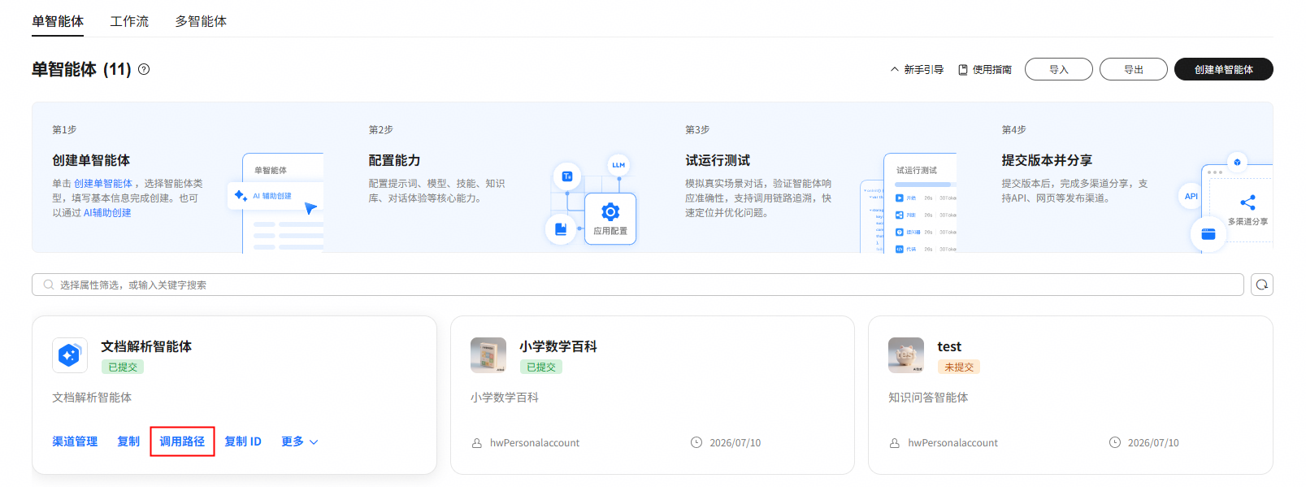Collapse the 新手引导 guide panel
This screenshot has height=487, width=1306.
coord(917,70)
